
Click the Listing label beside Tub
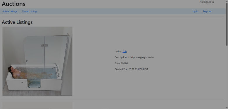click(x=118, y=51)
